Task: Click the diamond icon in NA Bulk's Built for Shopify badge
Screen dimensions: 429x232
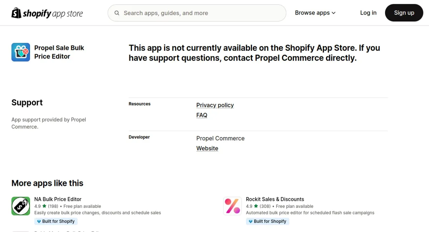Action: 39,221
